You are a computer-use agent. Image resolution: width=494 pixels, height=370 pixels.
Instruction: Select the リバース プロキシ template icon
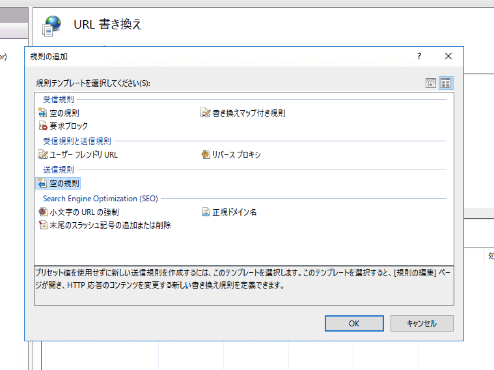(x=206, y=154)
